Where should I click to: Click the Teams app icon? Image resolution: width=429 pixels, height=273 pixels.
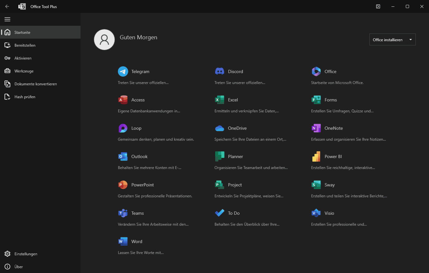tap(123, 213)
